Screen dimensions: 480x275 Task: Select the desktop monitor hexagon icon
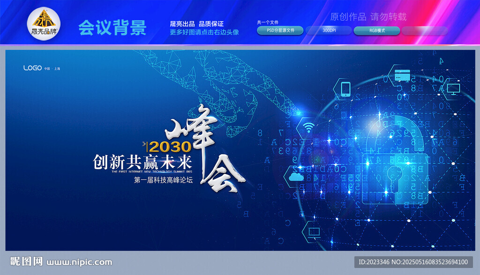(453, 89)
